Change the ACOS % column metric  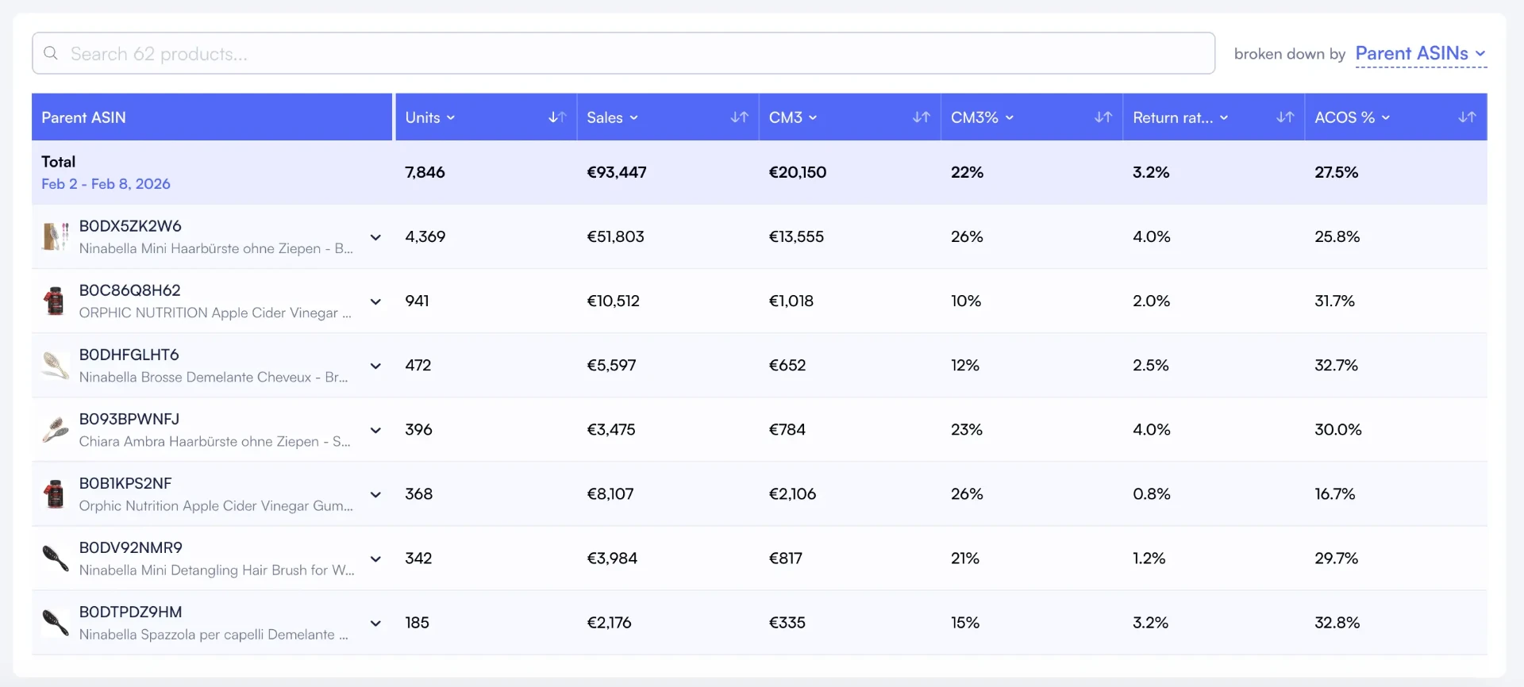tap(1353, 117)
